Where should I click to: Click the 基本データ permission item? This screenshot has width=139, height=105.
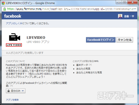(x=82, y=65)
